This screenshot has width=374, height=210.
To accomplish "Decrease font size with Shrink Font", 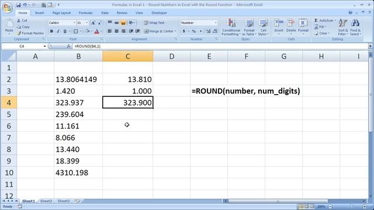I will pos(100,23).
